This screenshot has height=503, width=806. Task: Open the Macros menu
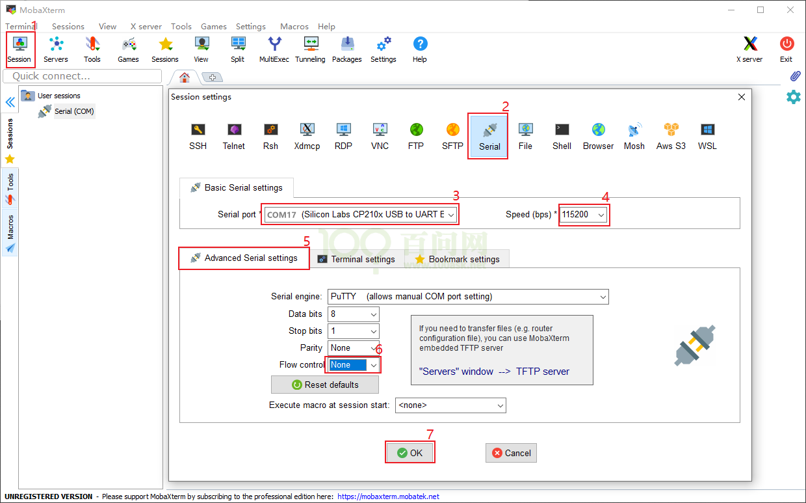click(x=294, y=27)
